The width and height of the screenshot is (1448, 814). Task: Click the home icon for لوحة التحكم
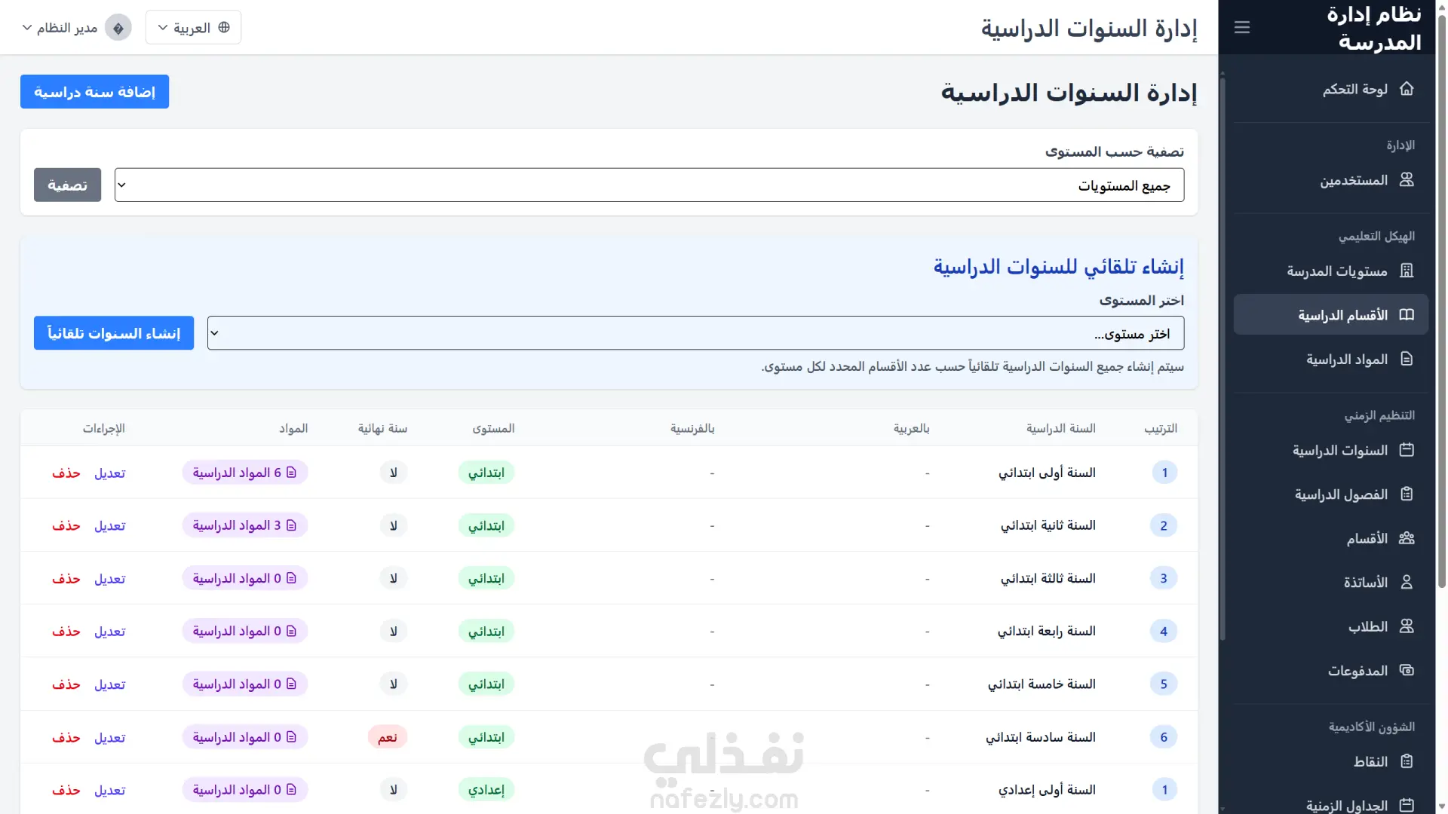pyautogui.click(x=1407, y=89)
